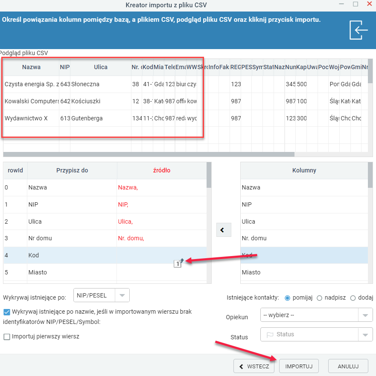The width and height of the screenshot is (376, 376).
Task: Click the Ulica header in CSV preview
Action: point(101,67)
